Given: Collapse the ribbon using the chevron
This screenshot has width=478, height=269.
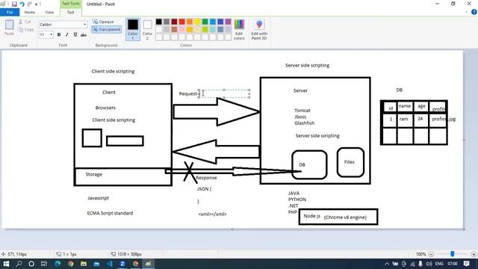Looking at the screenshot, I should [466, 12].
